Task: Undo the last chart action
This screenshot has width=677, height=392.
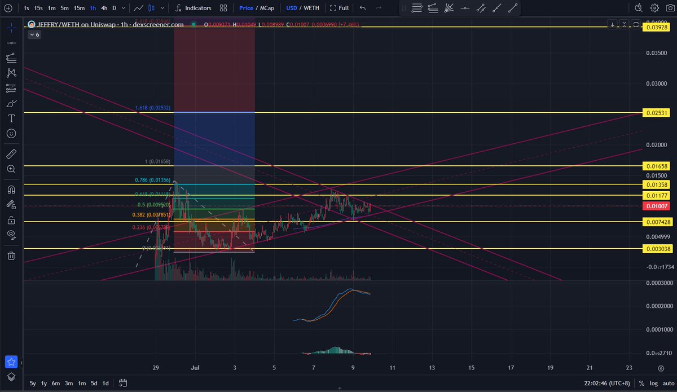Action: tap(363, 8)
